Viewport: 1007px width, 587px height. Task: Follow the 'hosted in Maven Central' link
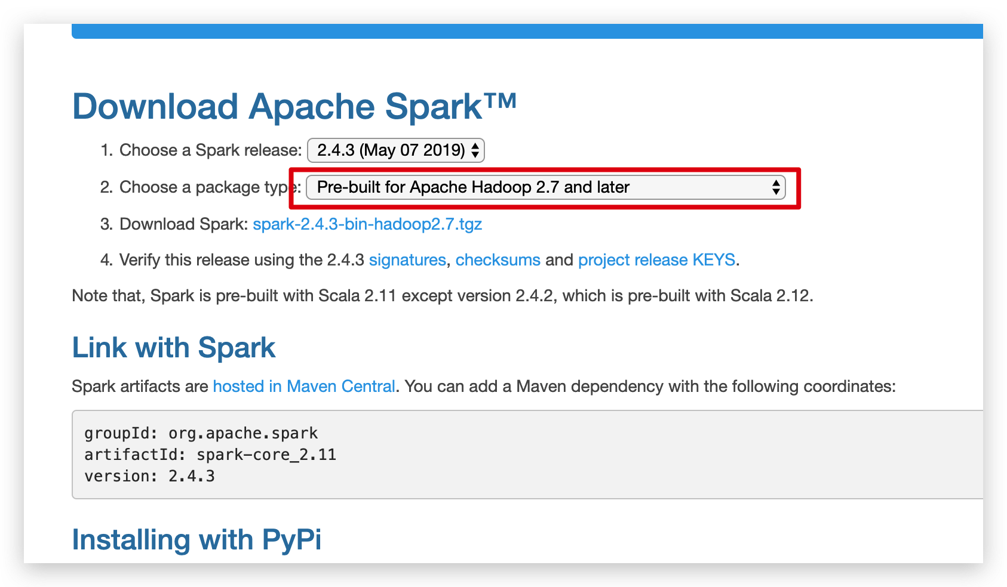point(305,387)
